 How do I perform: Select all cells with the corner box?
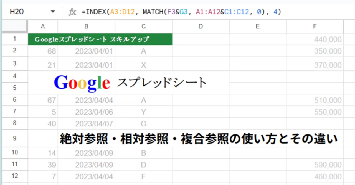tap(15, 27)
